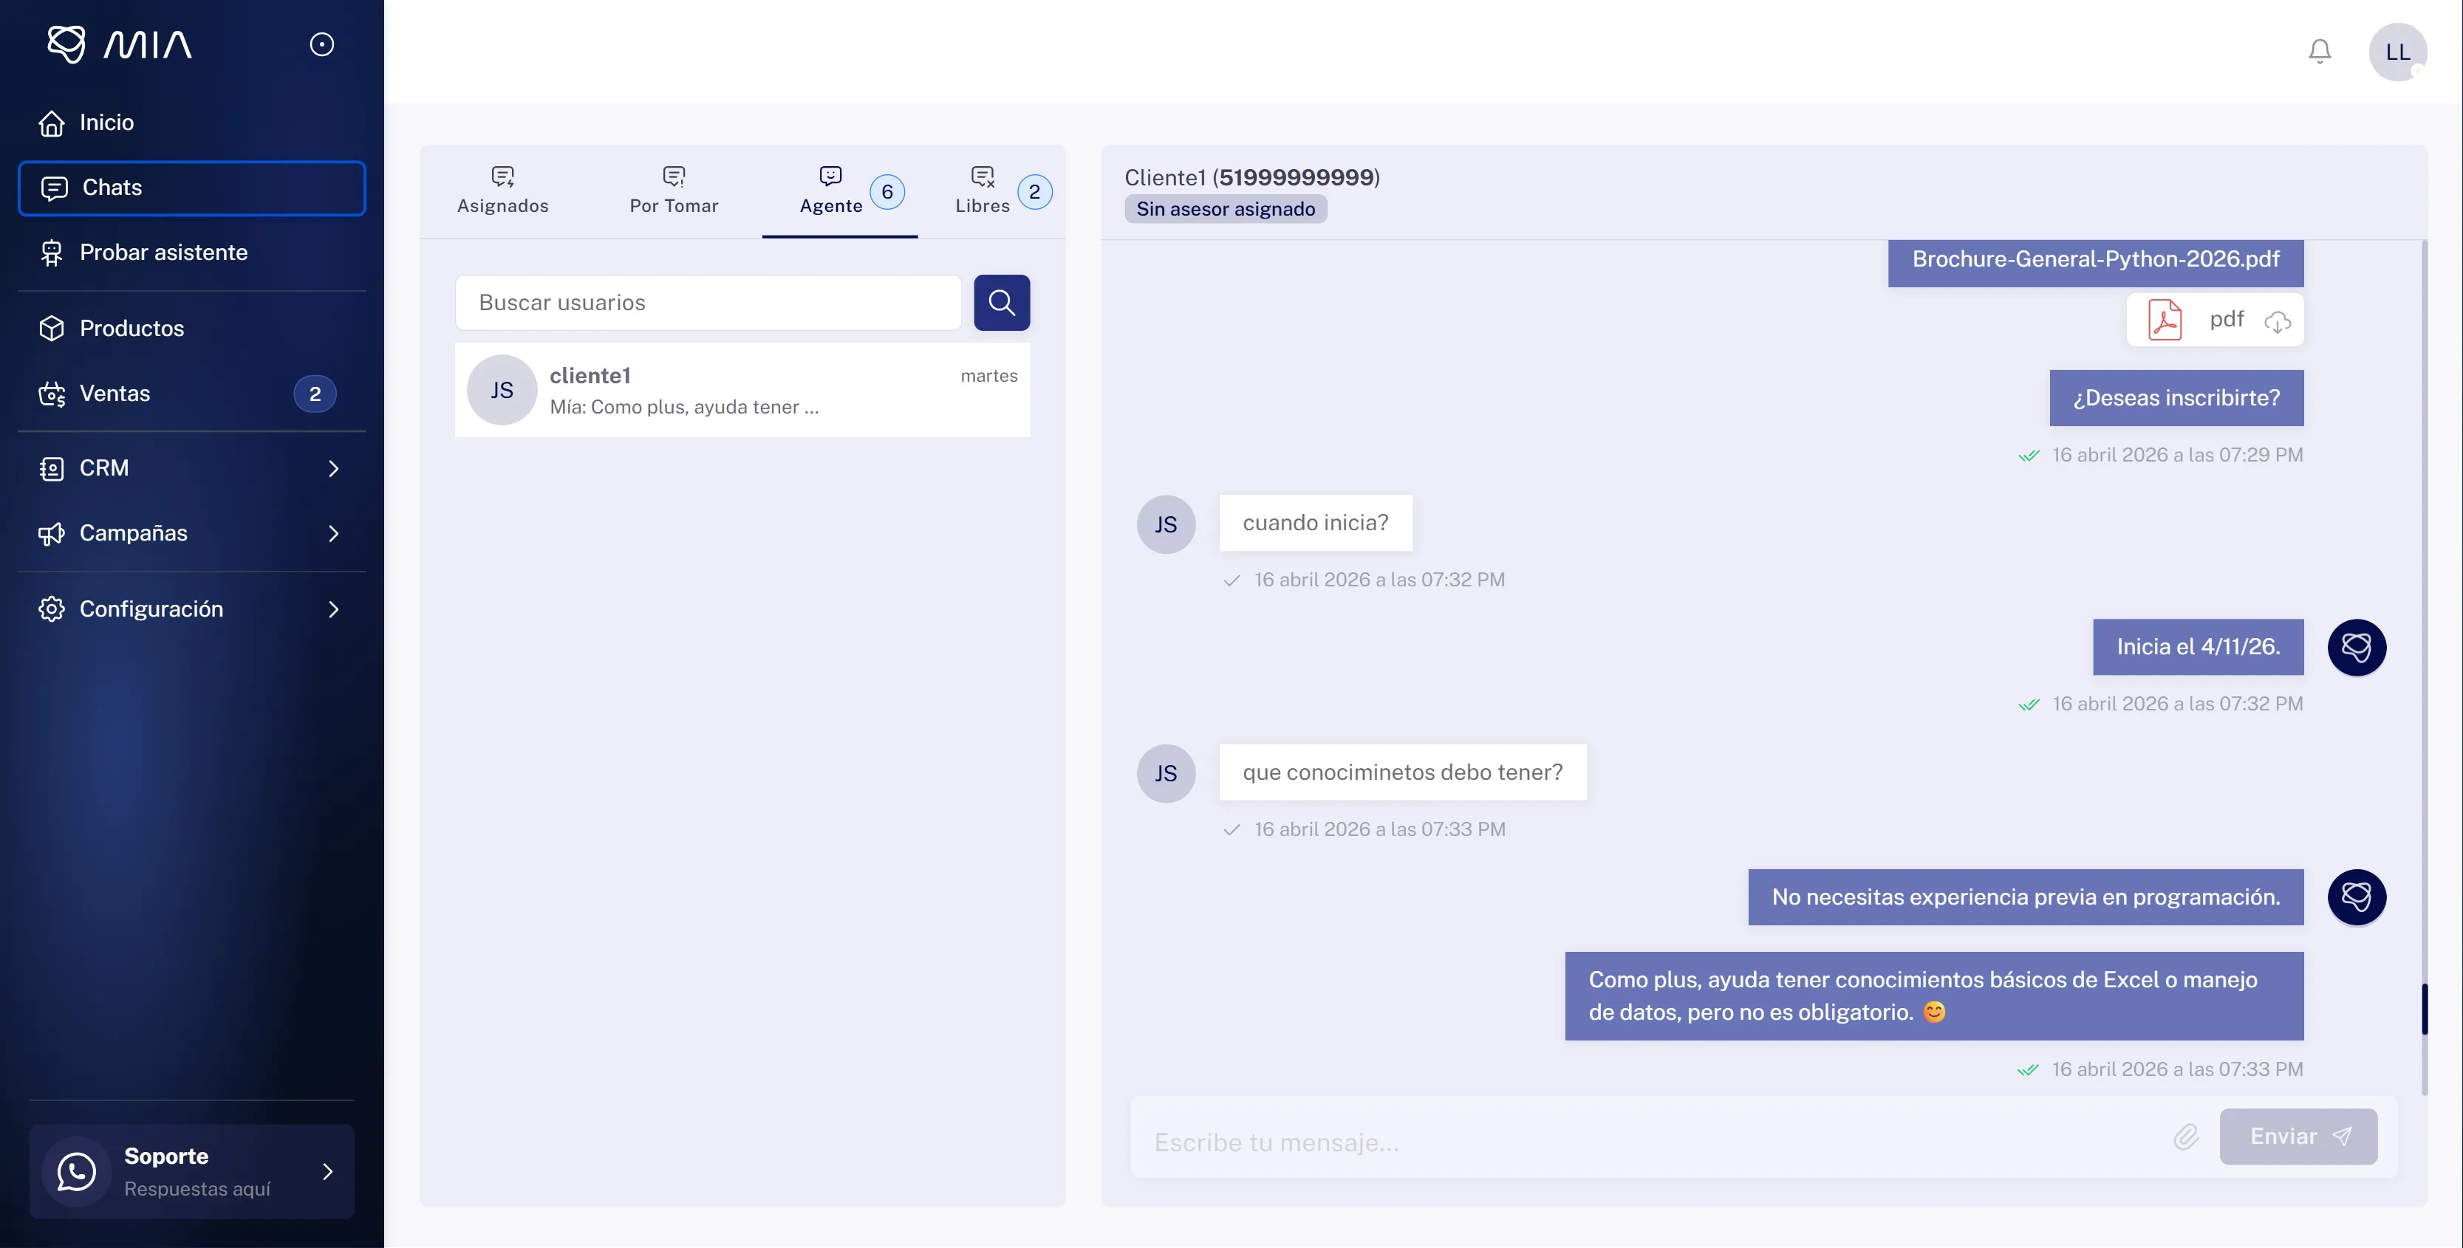Switch to the Por Tomar tab

click(x=674, y=191)
